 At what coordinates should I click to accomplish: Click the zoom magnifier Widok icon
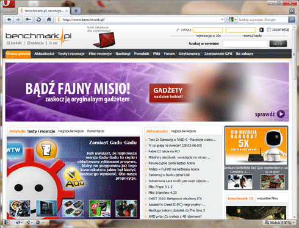[267, 223]
